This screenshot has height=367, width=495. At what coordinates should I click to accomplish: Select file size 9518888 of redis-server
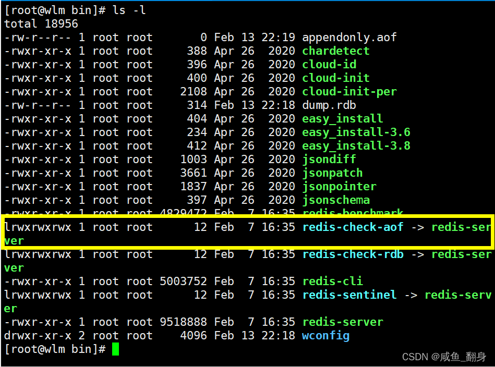(x=183, y=322)
